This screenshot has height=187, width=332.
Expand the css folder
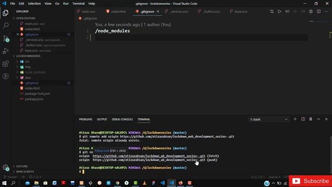pyautogui.click(x=27, y=61)
